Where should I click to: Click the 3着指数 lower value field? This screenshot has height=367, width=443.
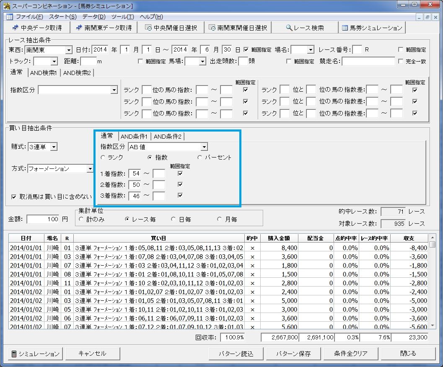[x=135, y=196]
